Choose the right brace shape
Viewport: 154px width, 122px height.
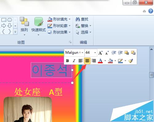pyautogui.click(x=10, y=31)
